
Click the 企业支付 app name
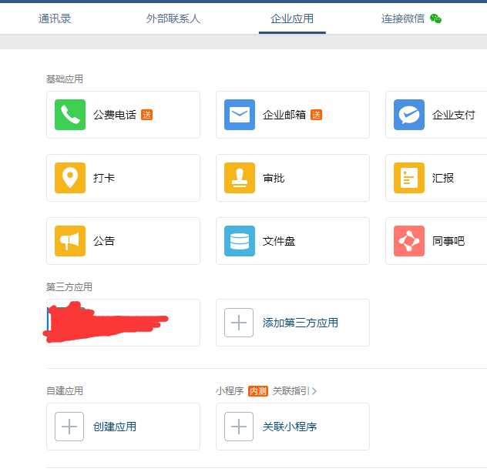pyautogui.click(x=454, y=115)
